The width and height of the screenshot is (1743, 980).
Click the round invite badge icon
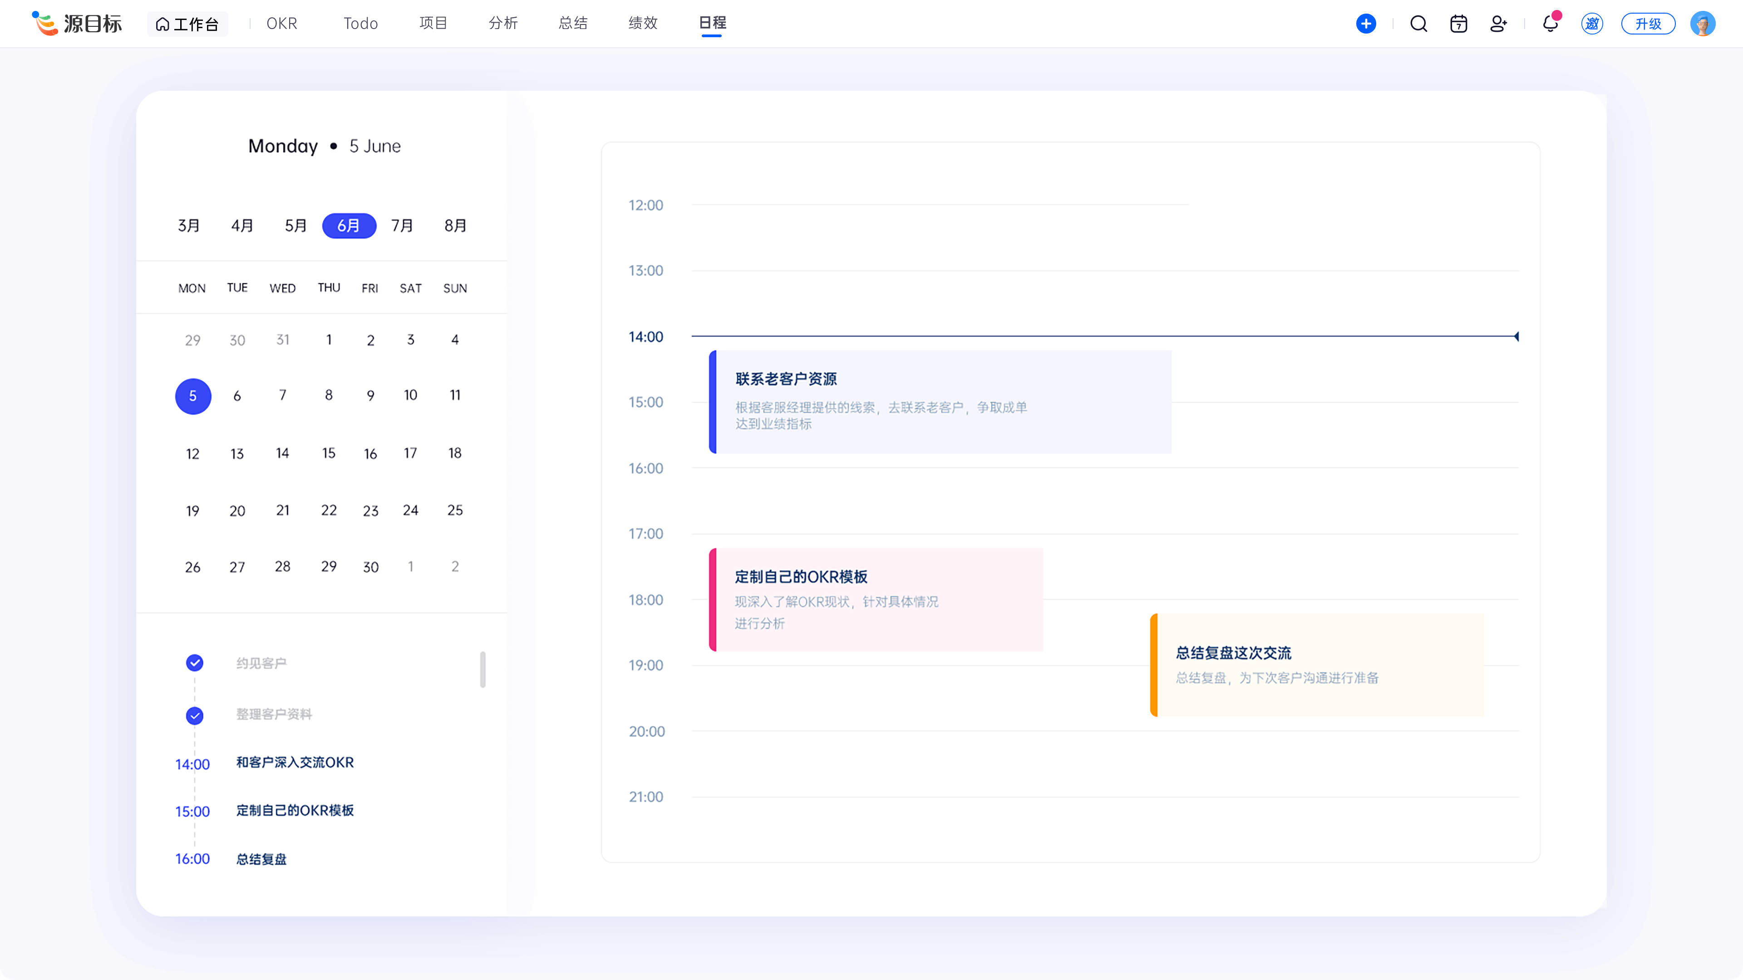[x=1591, y=24]
